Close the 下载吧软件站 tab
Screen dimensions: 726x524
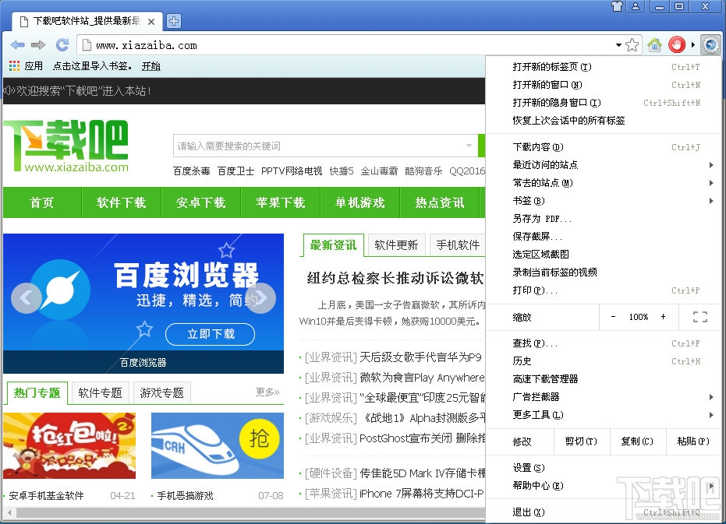151,21
